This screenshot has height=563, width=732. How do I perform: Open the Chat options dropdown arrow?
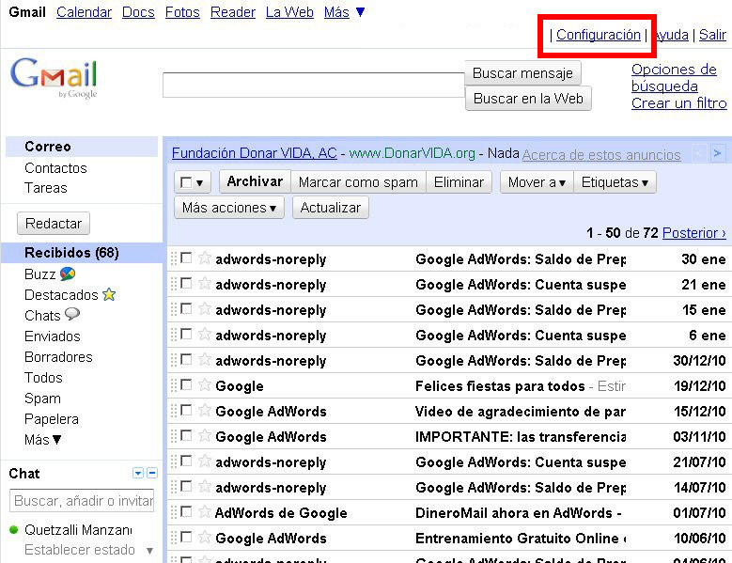click(138, 473)
